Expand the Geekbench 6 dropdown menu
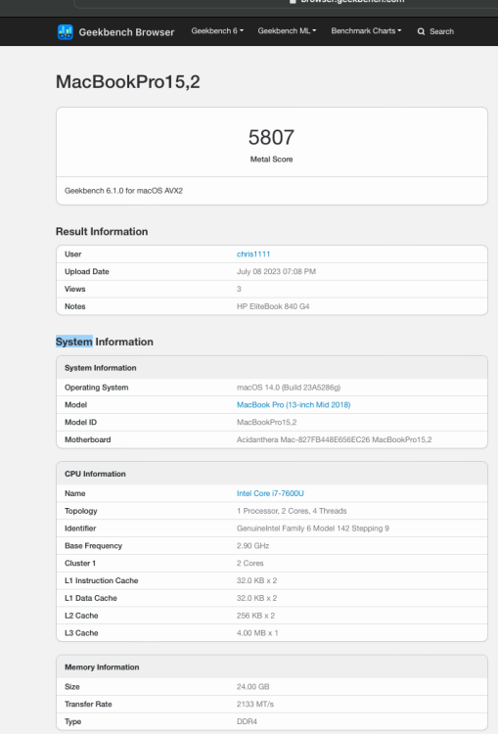This screenshot has width=498, height=734. [x=217, y=31]
